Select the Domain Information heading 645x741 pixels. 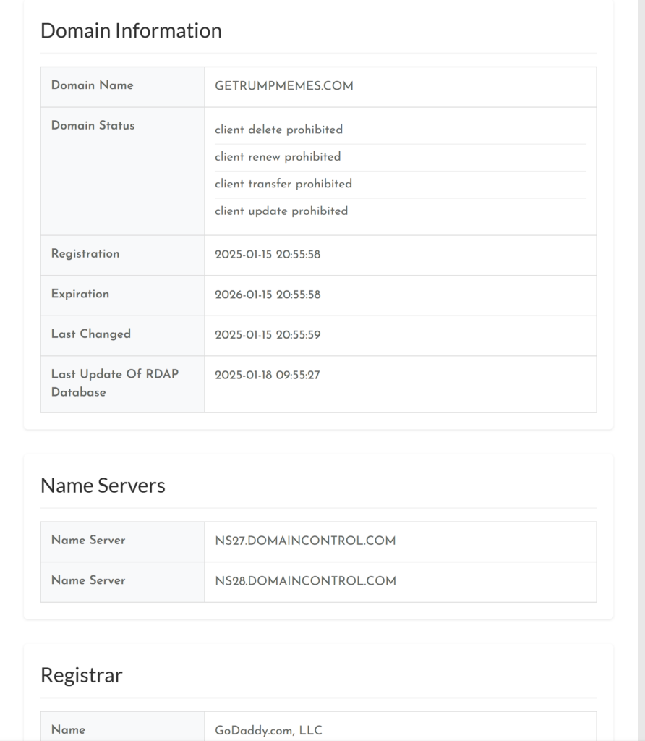pos(131,30)
